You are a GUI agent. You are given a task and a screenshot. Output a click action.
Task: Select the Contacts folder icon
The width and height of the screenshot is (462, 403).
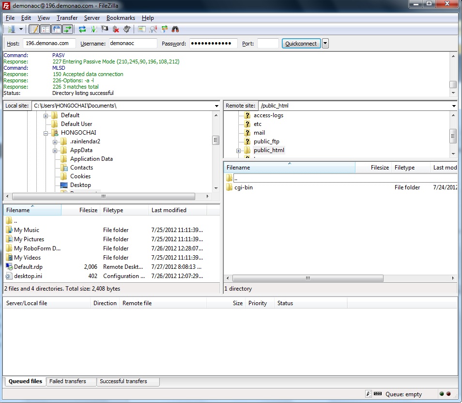tap(64, 168)
